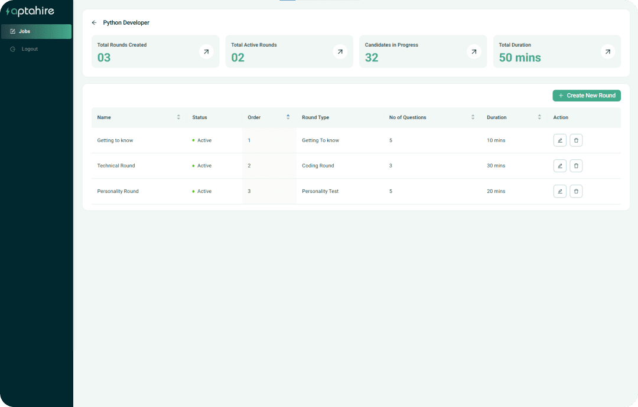The height and width of the screenshot is (407, 638).
Task: Sort table by Duration column
Action: pos(539,117)
